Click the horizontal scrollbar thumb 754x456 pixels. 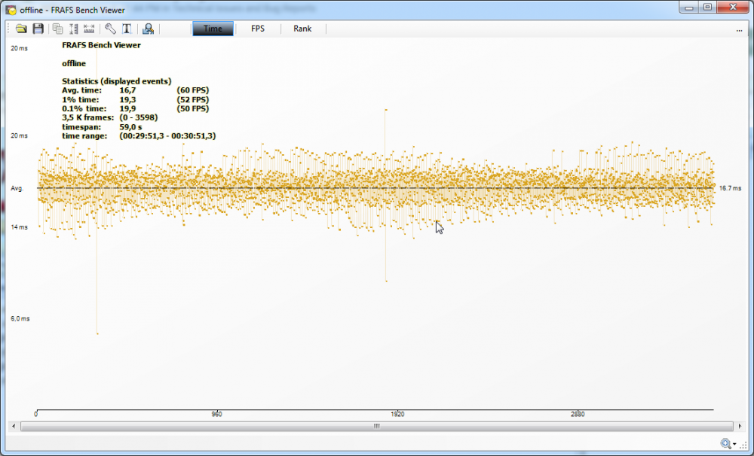[375, 426]
